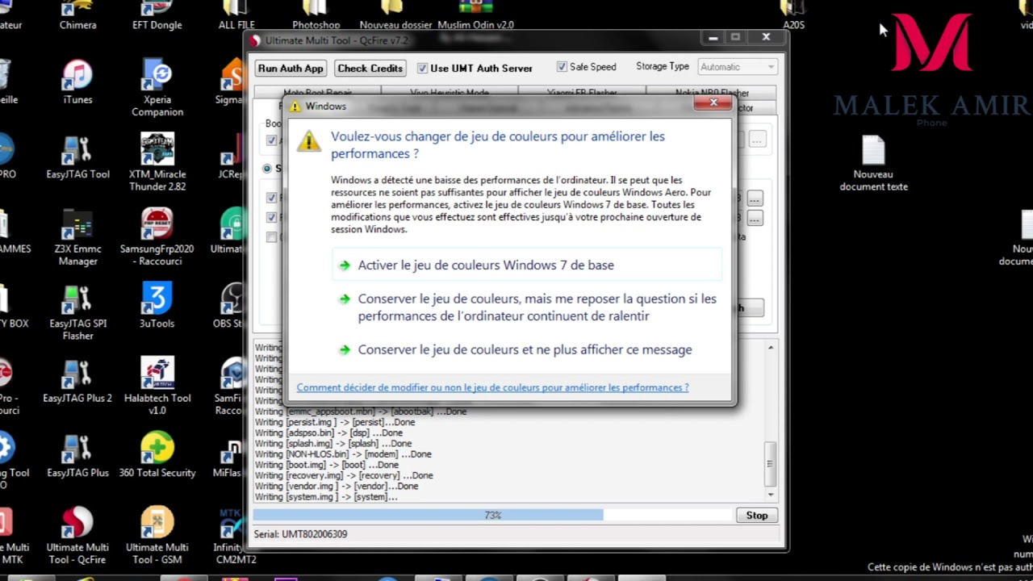The width and height of the screenshot is (1033, 581).
Task: Launch 360 Total Security
Action: 157,455
